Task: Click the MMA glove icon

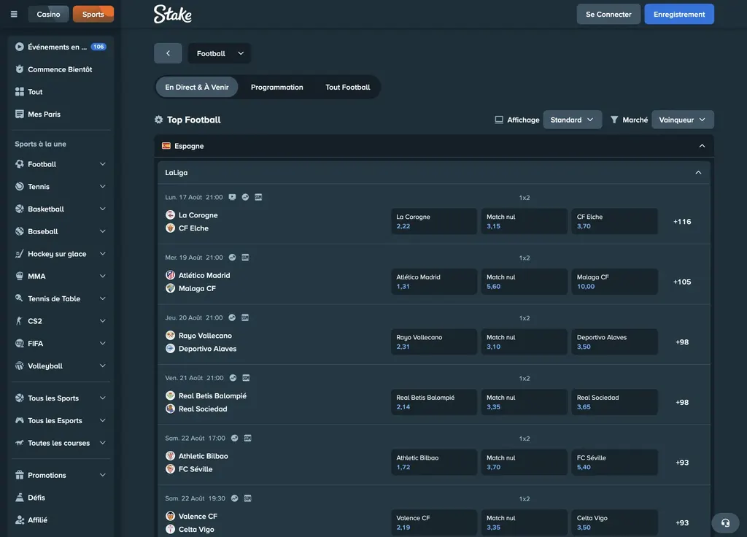Action: [20, 276]
